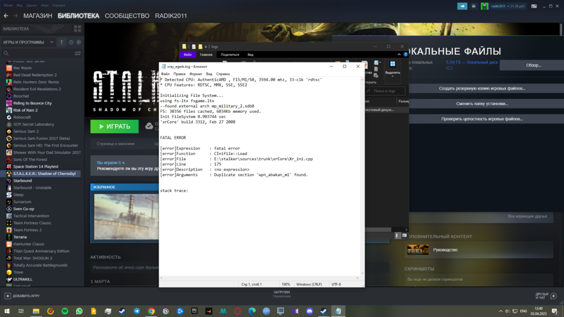Click Обзор... browse button in local files
The image size is (564, 317).
pyautogui.click(x=534, y=65)
